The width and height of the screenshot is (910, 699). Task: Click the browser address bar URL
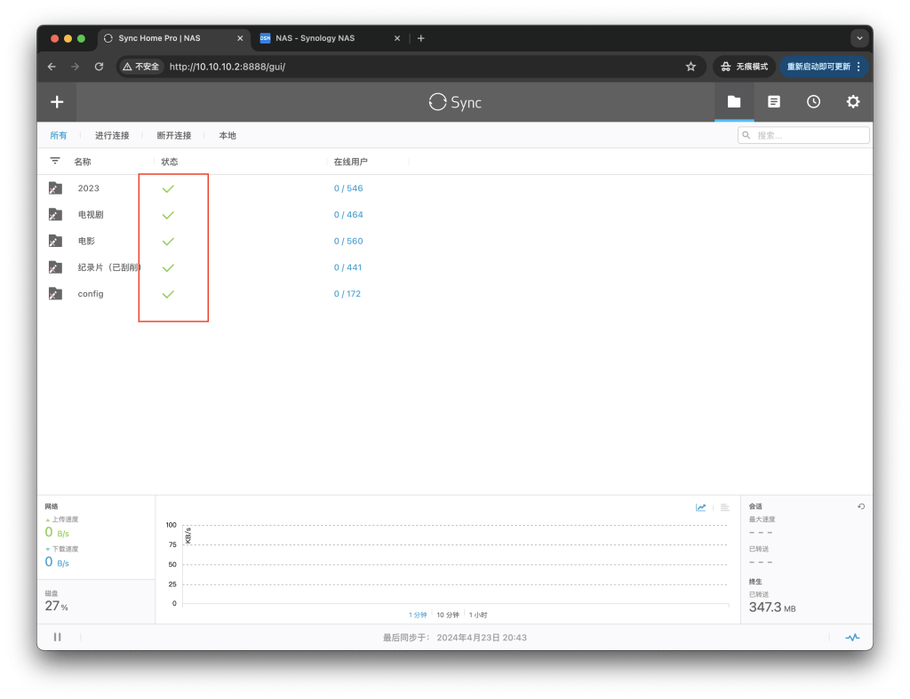(227, 67)
